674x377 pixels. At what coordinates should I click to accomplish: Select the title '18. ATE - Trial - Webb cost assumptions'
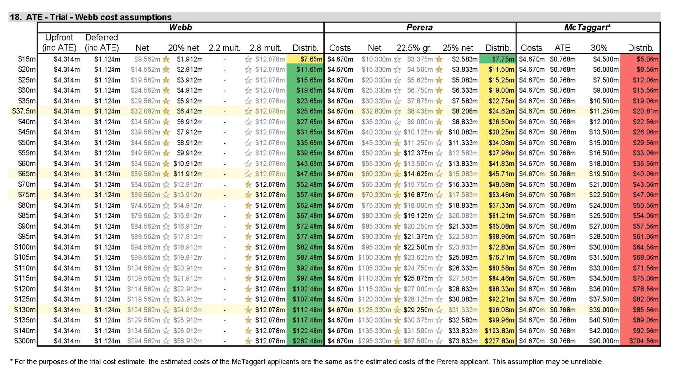pyautogui.click(x=90, y=17)
